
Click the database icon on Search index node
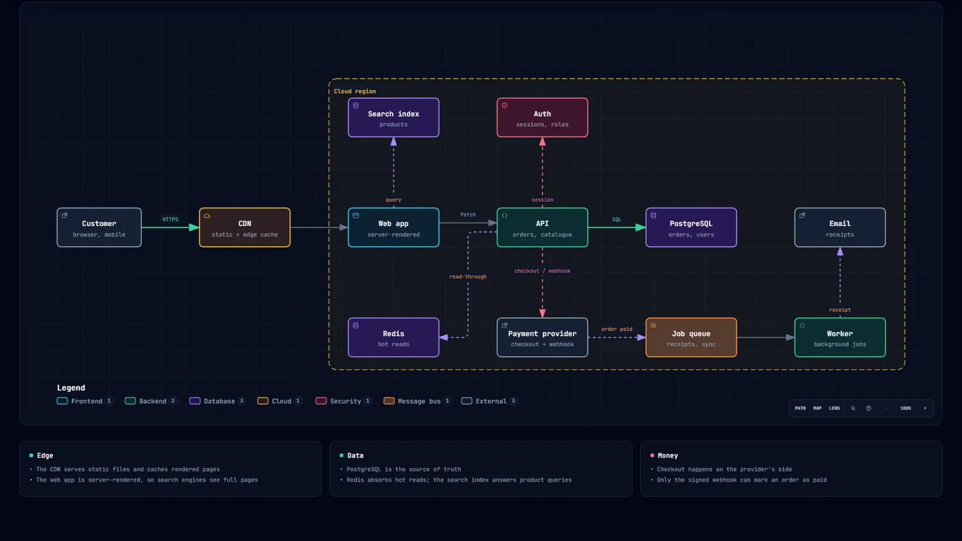point(356,105)
